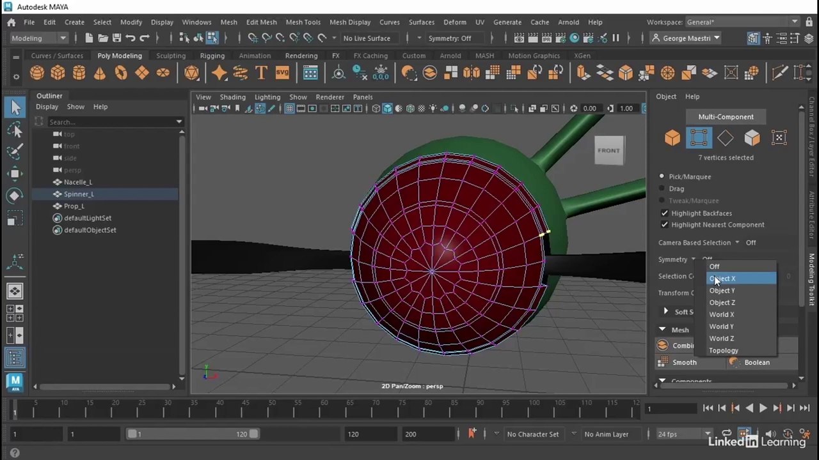Click the FRONT view cube
This screenshot has width=819, height=460.
[x=608, y=151]
